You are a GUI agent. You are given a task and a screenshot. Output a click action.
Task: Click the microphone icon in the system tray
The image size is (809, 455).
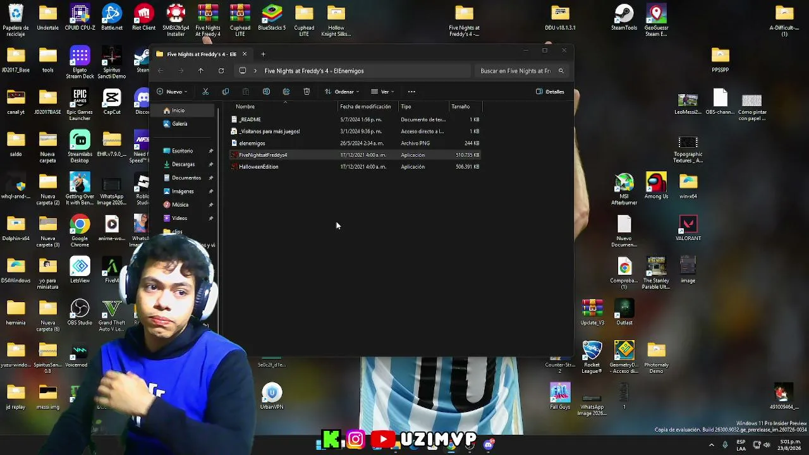(x=725, y=445)
